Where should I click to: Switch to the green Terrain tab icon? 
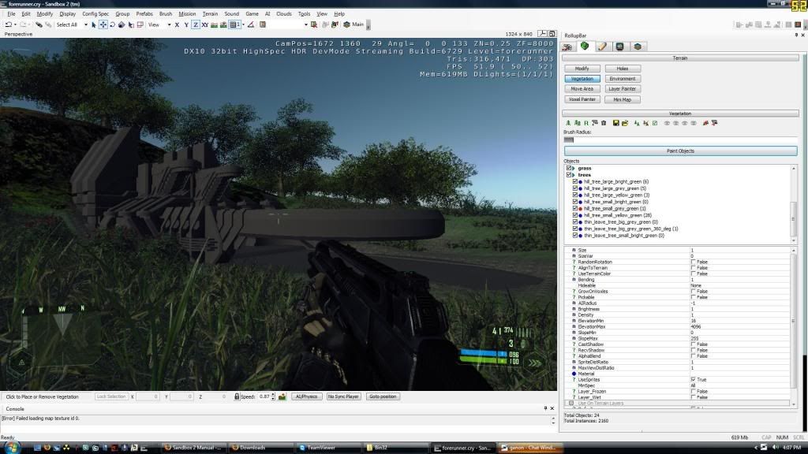[x=585, y=47]
